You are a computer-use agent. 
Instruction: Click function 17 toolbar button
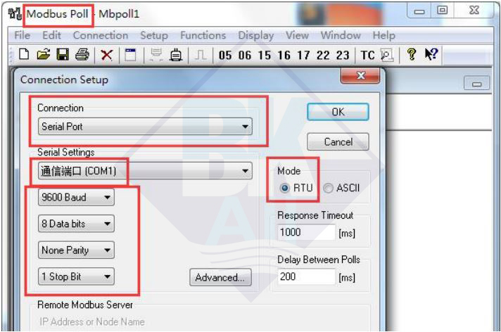303,56
